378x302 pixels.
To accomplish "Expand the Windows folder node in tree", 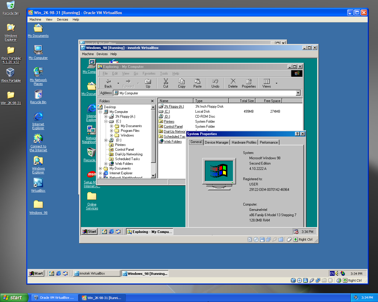I will click(112, 135).
